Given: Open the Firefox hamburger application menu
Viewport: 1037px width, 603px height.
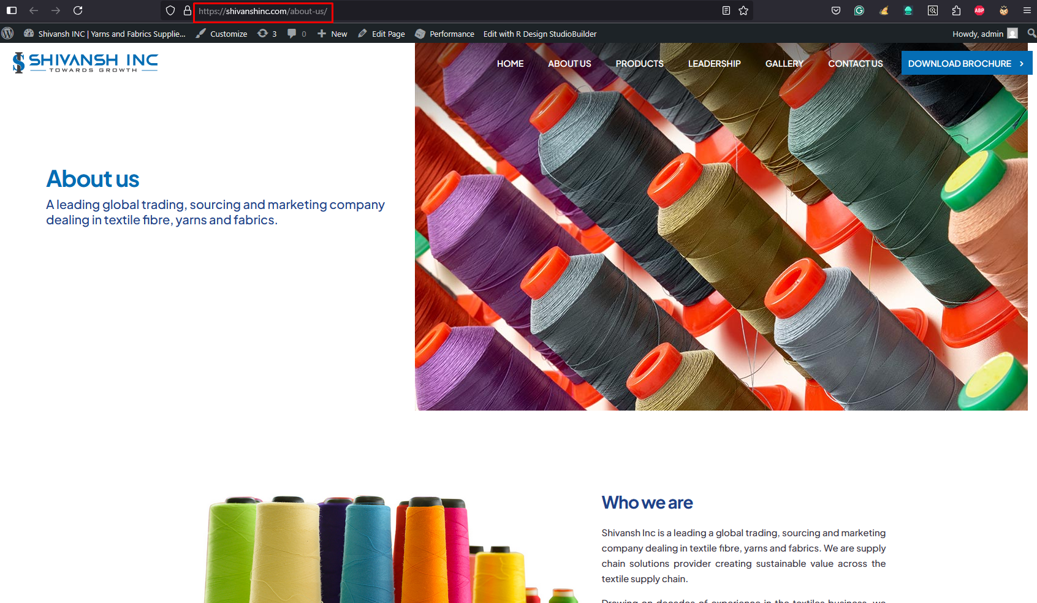Looking at the screenshot, I should coord(1027,10).
